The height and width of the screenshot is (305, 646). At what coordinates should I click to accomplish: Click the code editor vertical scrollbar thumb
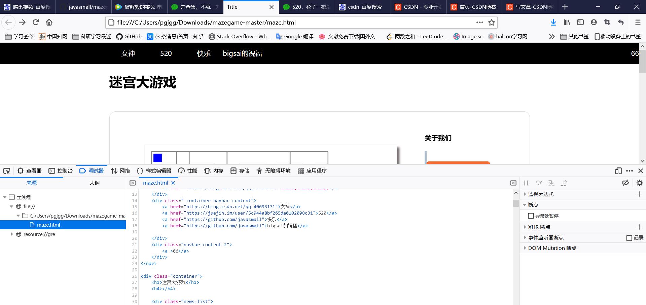pyautogui.click(x=516, y=203)
